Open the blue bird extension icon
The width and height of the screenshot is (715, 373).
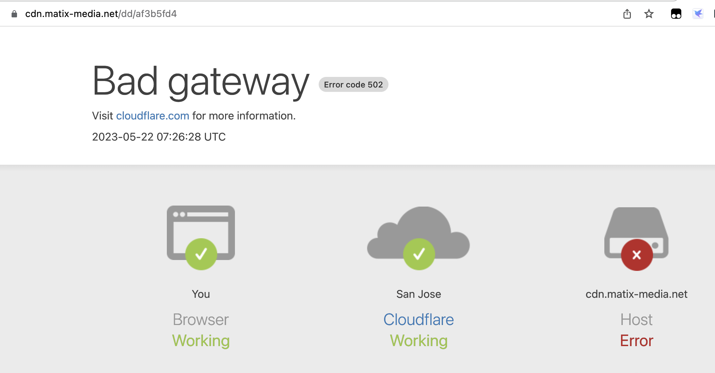coord(698,14)
